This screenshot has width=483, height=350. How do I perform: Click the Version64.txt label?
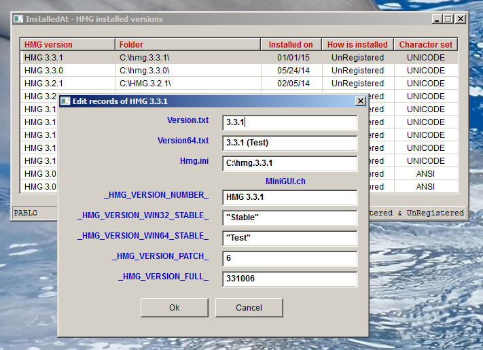click(183, 141)
